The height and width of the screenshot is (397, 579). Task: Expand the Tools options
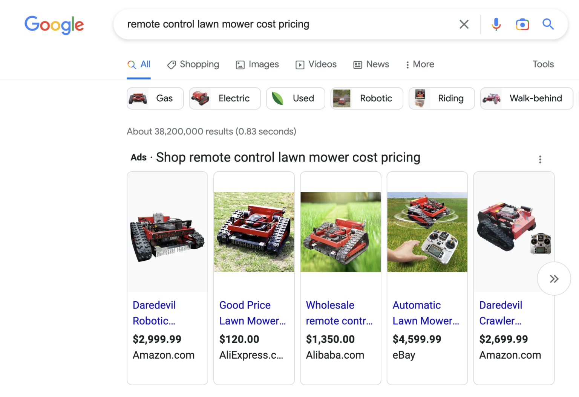[543, 64]
